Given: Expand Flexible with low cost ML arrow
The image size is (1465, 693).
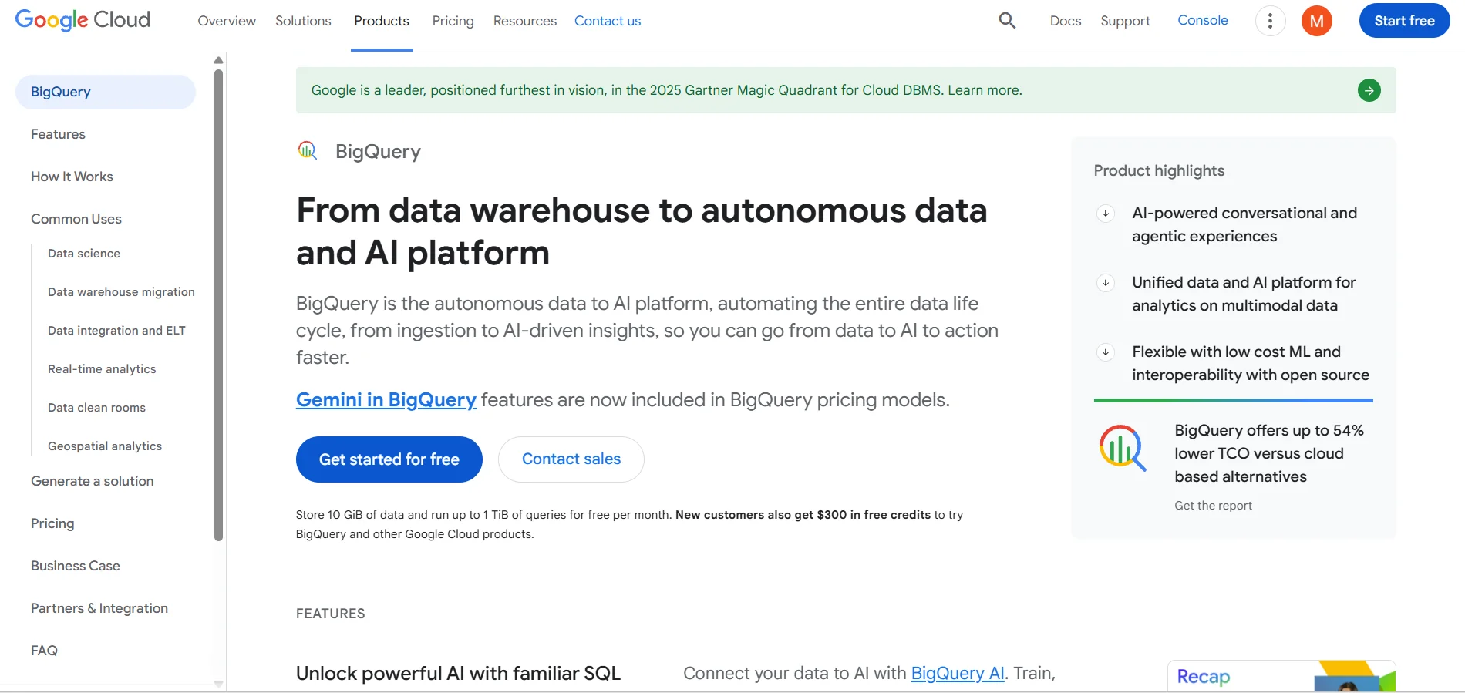Looking at the screenshot, I should click(x=1106, y=352).
